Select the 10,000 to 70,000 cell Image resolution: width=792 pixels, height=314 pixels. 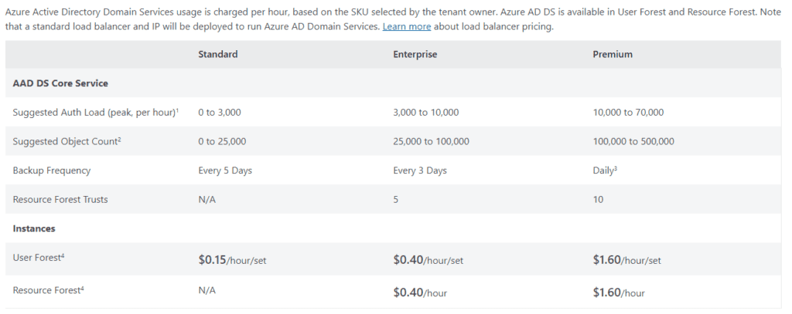[628, 113]
